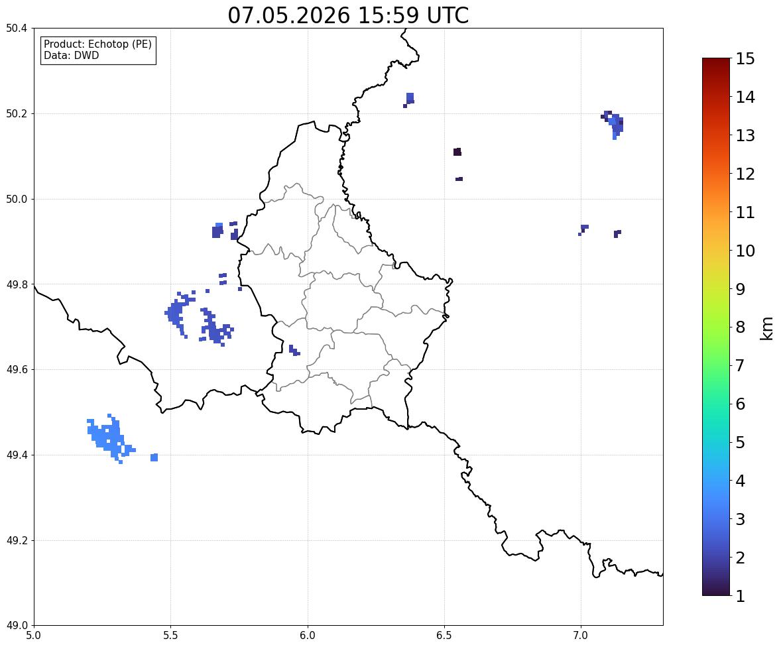Click the km colorbar axis label
This screenshot has height=647, width=781.
tap(767, 329)
